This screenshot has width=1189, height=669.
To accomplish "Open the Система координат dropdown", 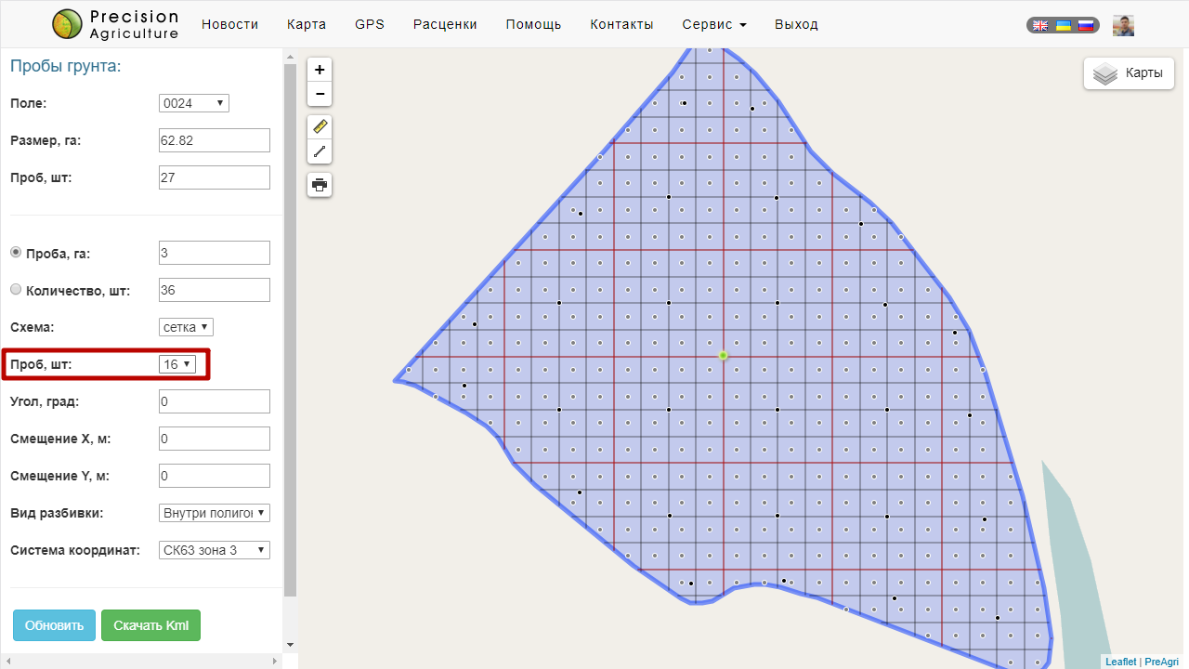I will pyautogui.click(x=215, y=550).
